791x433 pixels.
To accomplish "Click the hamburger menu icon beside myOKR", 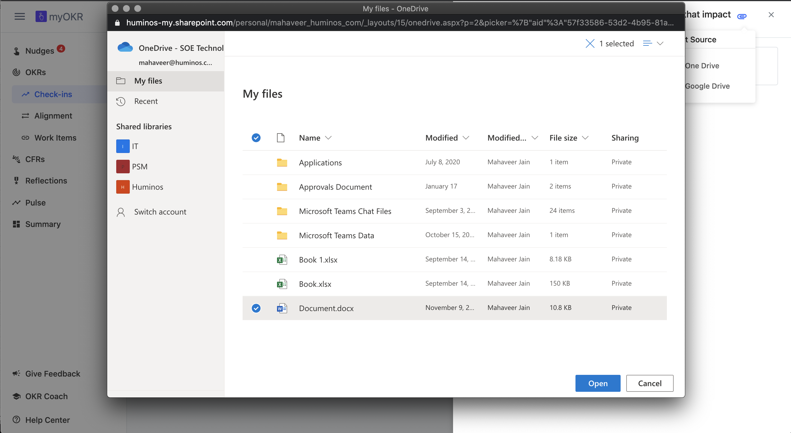I will [20, 16].
